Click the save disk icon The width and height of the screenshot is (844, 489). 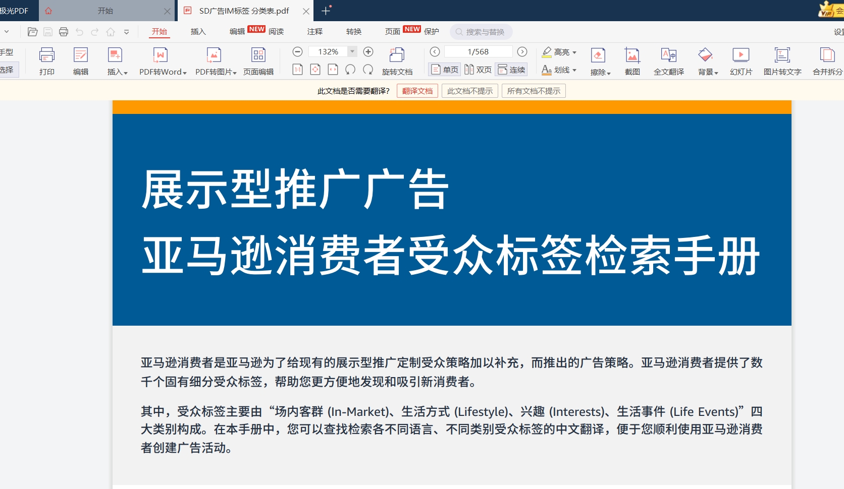point(48,32)
